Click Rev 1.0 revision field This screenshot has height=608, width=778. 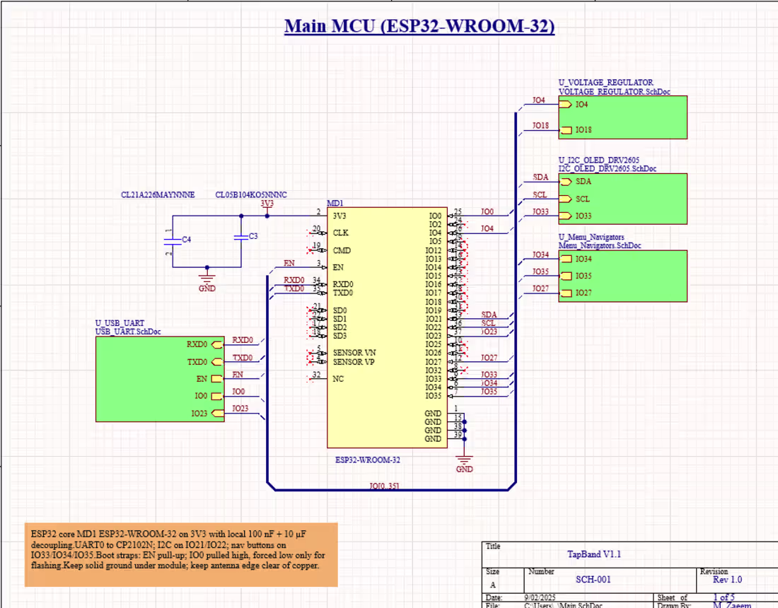coord(727,579)
